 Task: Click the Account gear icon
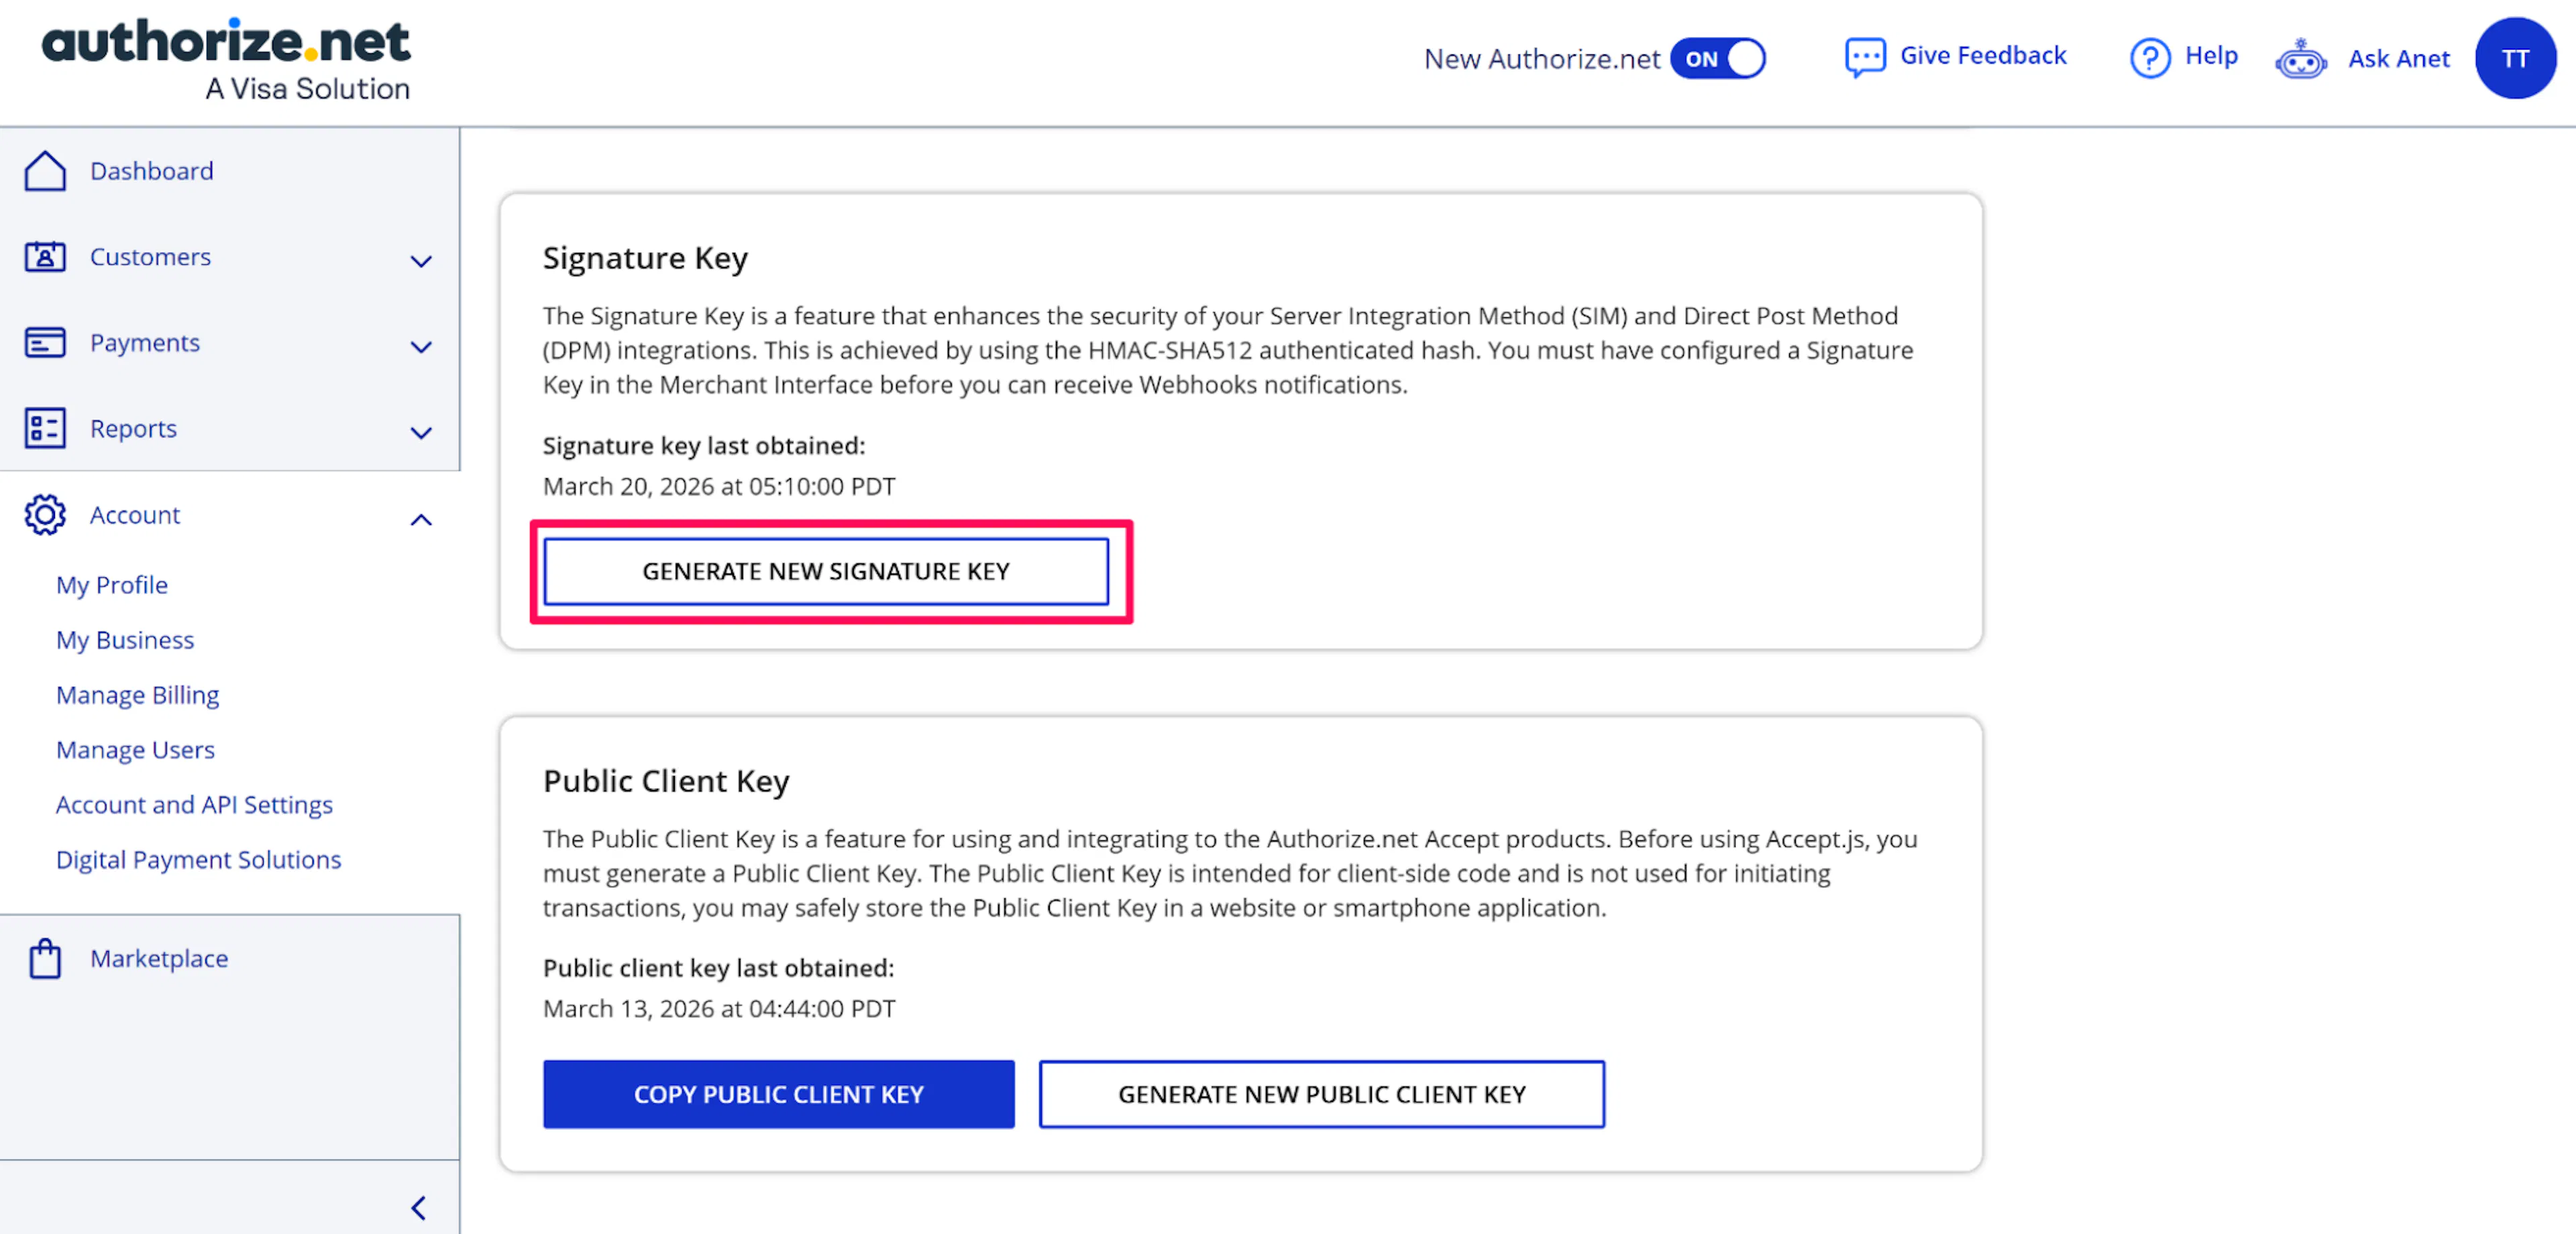tap(45, 515)
